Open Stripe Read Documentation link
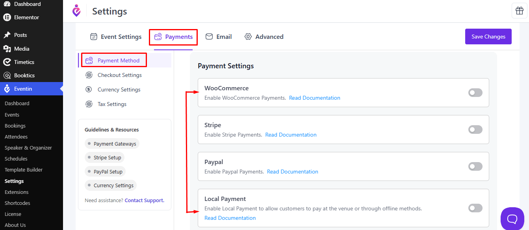 (x=291, y=135)
